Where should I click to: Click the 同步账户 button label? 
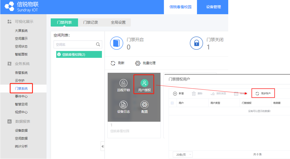pos(266,94)
